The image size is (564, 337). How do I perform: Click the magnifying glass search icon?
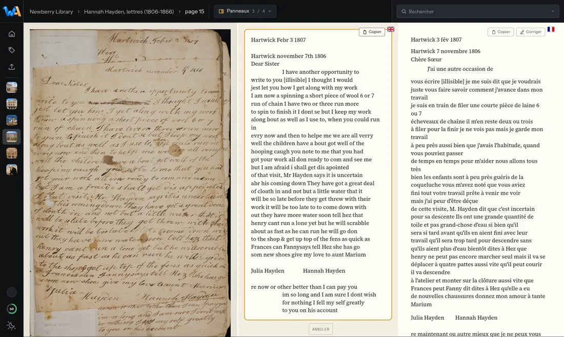click(404, 11)
